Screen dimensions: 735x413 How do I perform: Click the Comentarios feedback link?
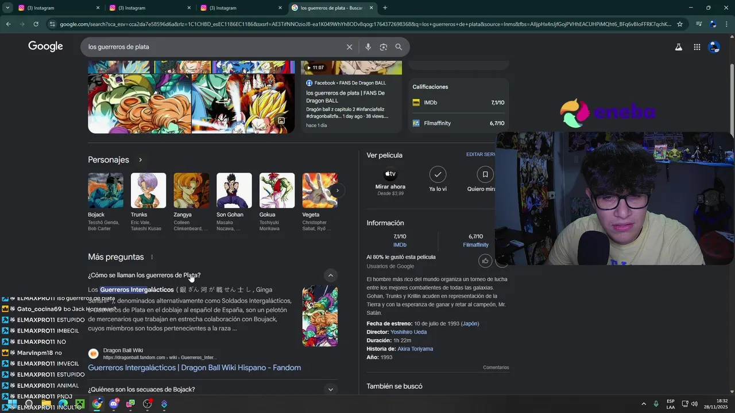(x=496, y=368)
